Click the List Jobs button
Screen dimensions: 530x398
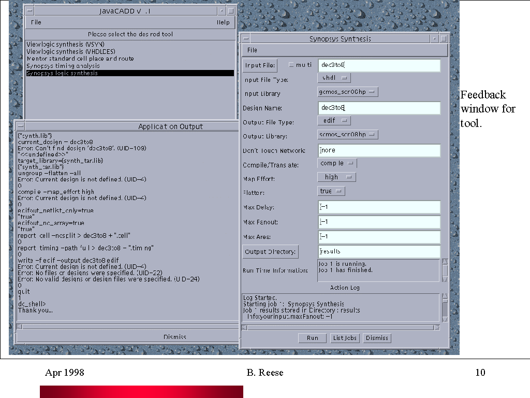point(345,338)
